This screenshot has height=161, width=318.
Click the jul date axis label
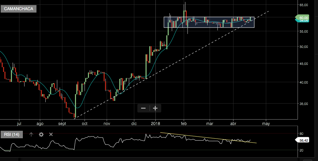coord(19,123)
